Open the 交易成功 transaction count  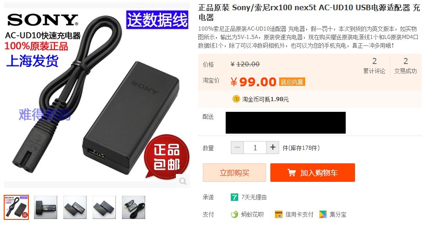405,66
